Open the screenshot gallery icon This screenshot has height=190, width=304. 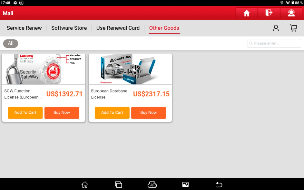click(185, 185)
